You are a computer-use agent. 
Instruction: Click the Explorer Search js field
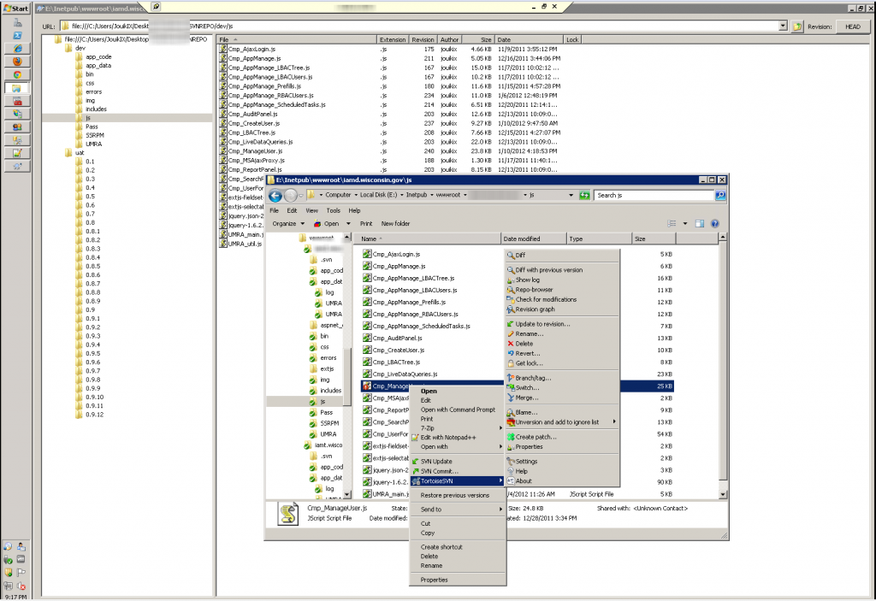pos(654,195)
